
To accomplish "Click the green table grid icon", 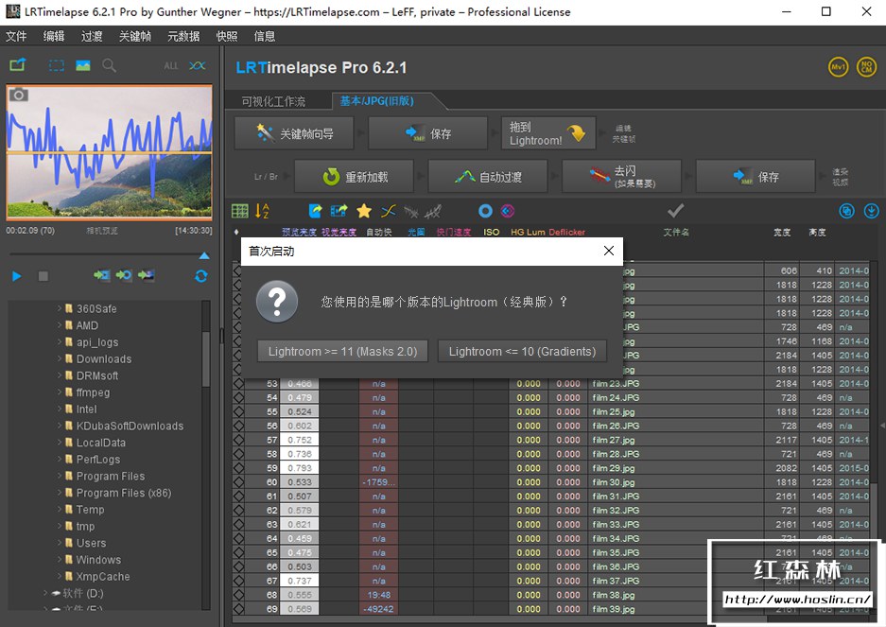I will click(239, 212).
